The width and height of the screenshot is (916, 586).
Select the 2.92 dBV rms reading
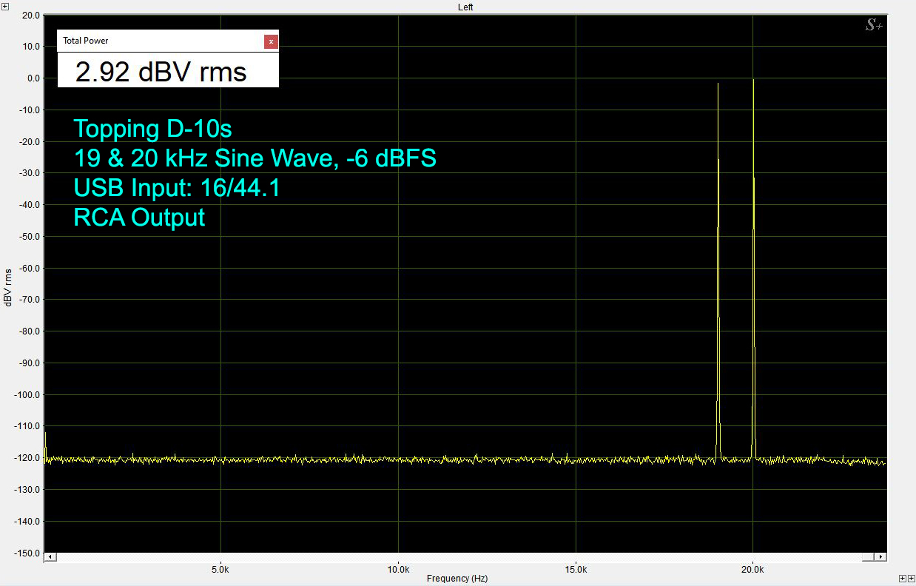pos(161,73)
